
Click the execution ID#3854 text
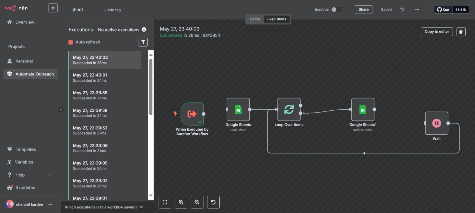click(x=212, y=35)
